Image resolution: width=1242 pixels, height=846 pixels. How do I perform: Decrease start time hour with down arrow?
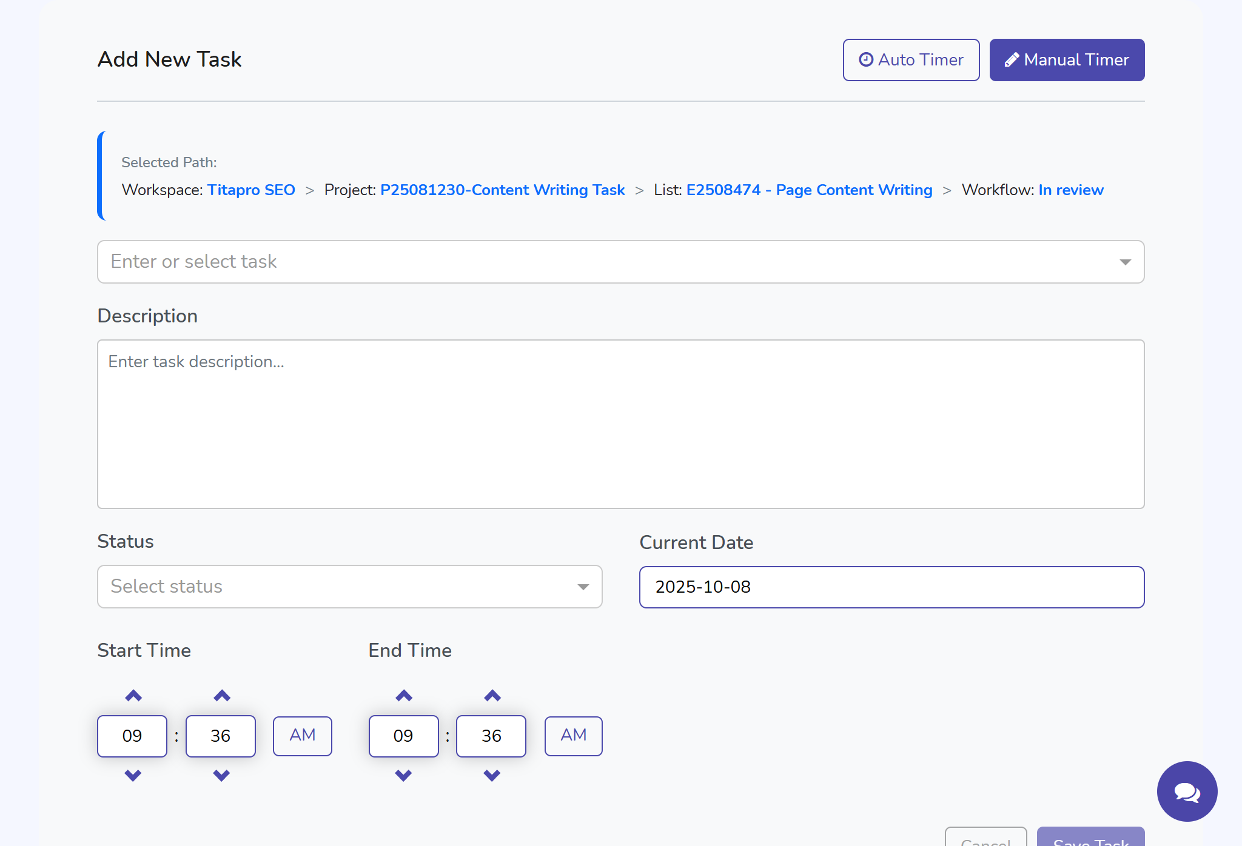click(x=133, y=775)
